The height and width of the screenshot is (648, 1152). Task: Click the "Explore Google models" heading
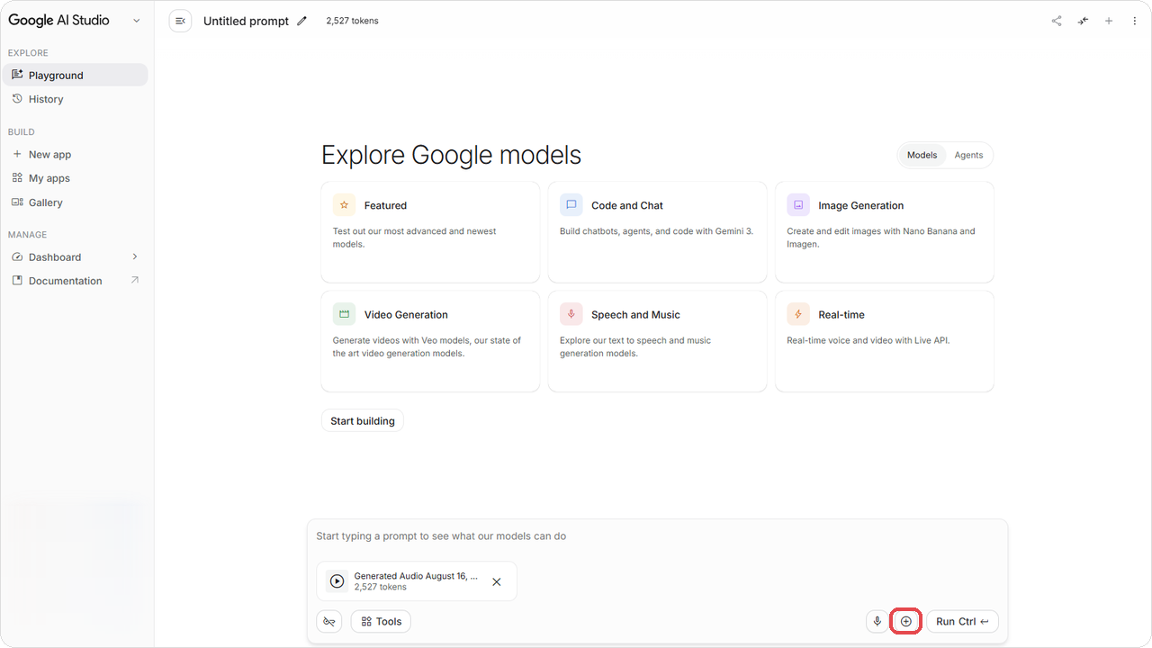pyautogui.click(x=451, y=155)
